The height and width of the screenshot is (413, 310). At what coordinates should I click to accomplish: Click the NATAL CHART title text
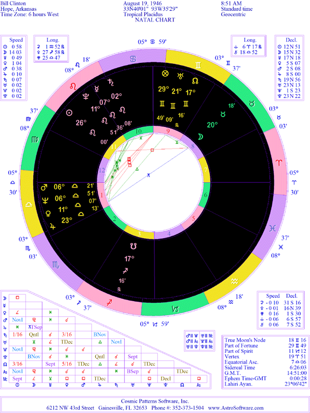(x=155, y=20)
